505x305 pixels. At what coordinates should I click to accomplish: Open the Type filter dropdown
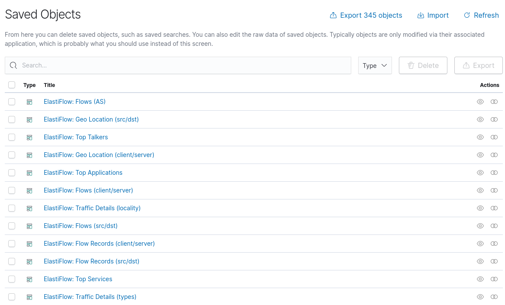click(375, 65)
